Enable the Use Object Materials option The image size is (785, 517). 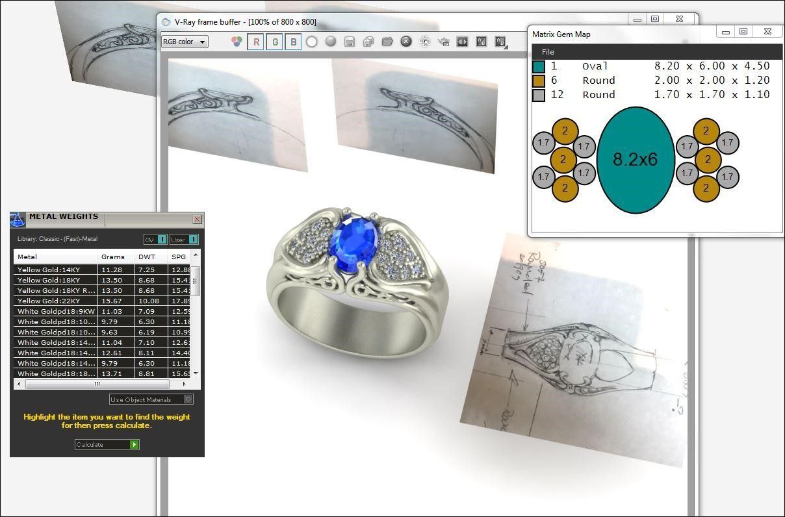coord(188,399)
